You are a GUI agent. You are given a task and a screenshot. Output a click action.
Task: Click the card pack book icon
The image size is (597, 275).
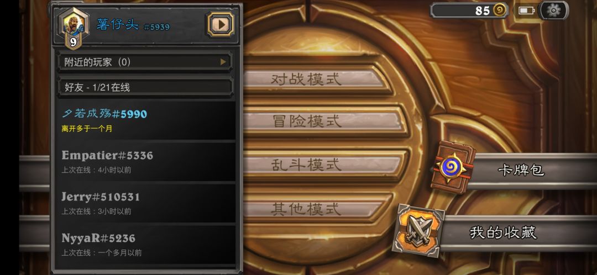pyautogui.click(x=453, y=167)
